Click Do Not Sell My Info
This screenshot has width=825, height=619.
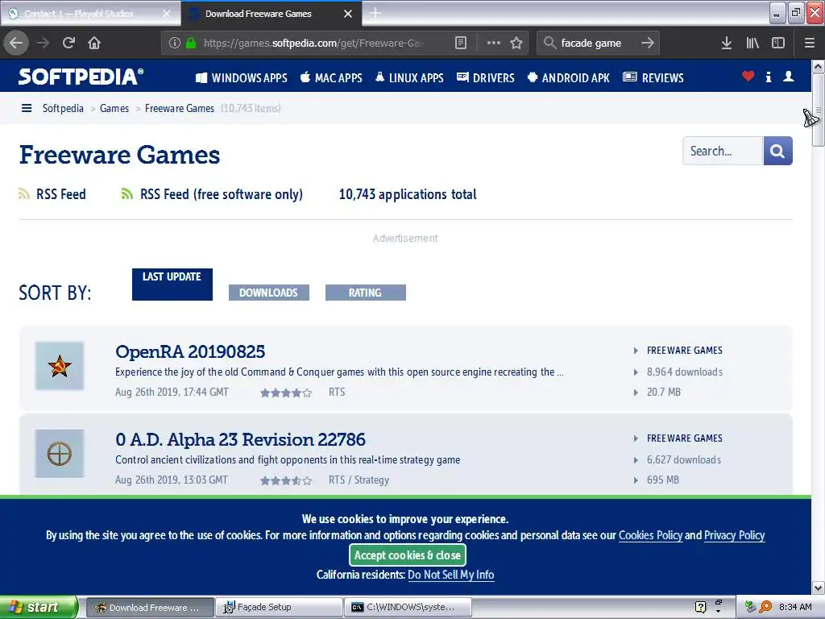pos(451,575)
